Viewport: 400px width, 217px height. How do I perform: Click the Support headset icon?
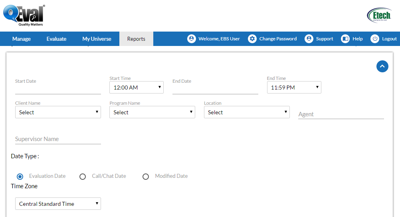pos(309,39)
